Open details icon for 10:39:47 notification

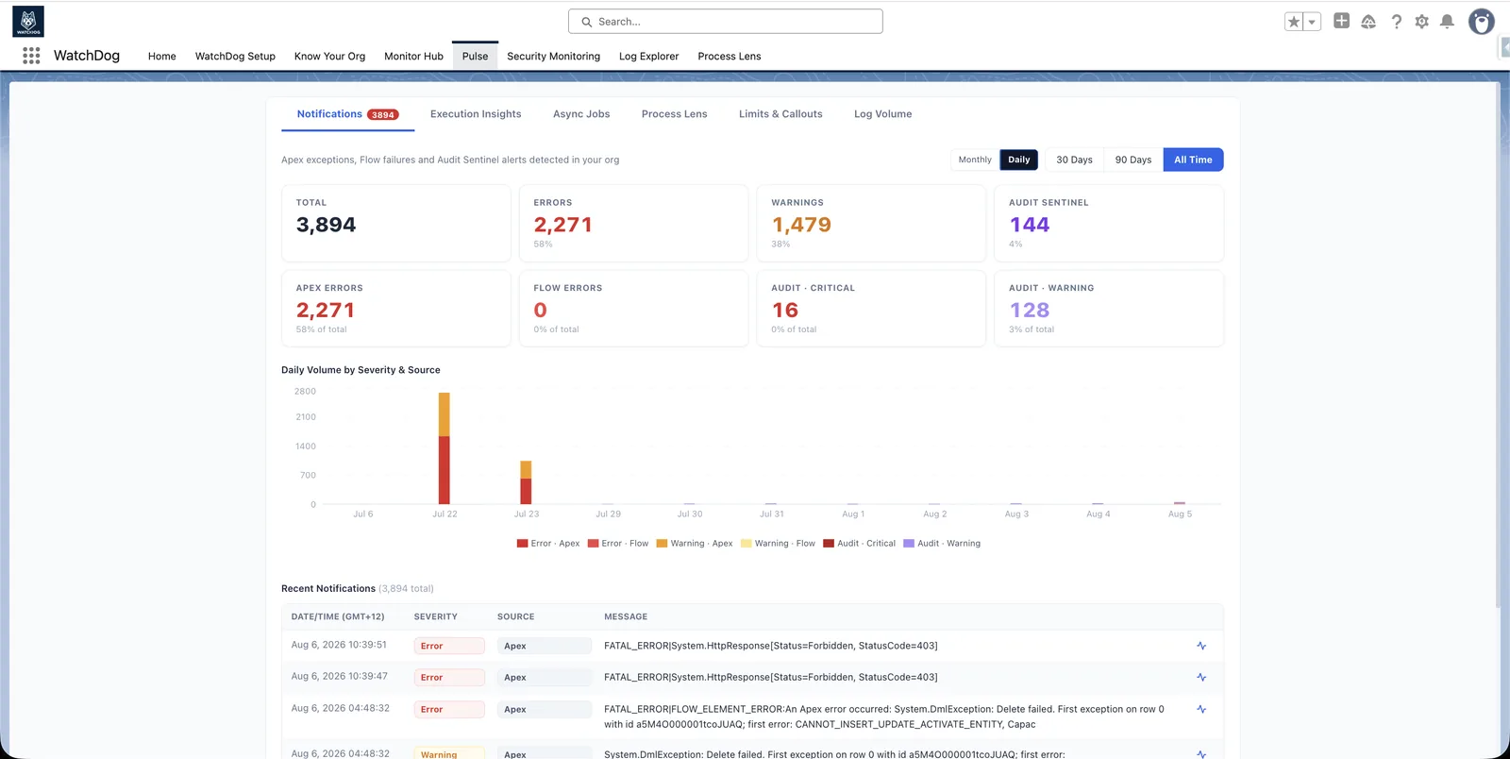coord(1201,677)
